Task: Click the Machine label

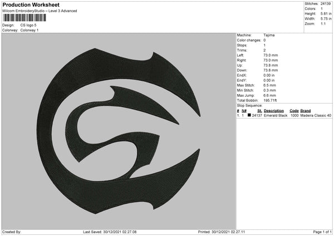Action: click(x=244, y=35)
